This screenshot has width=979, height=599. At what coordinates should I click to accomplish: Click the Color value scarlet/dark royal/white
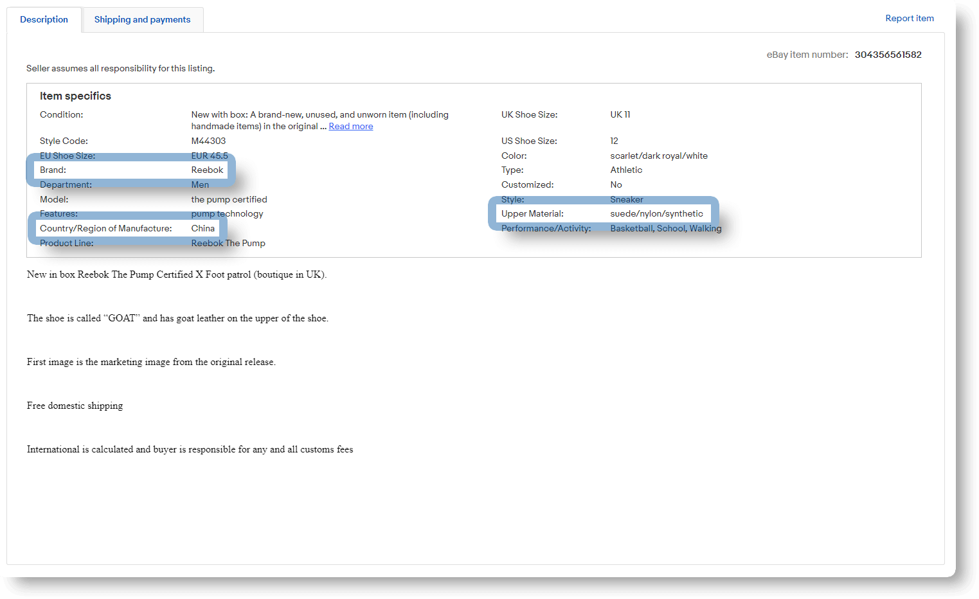click(x=659, y=156)
